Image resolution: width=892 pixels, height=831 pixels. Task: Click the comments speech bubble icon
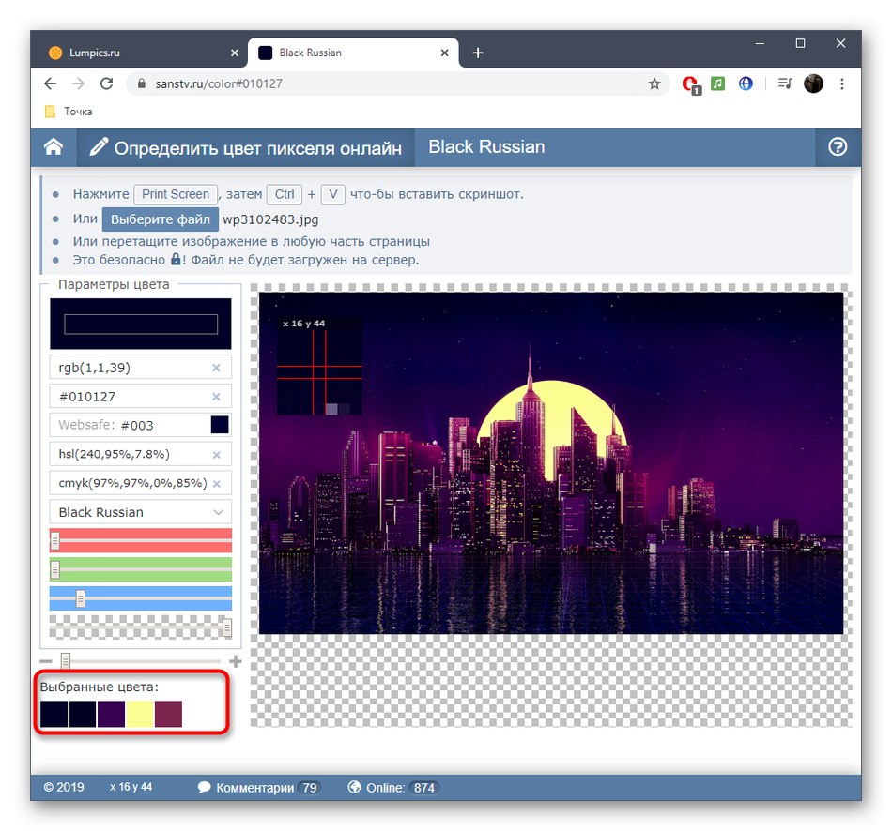tap(205, 787)
